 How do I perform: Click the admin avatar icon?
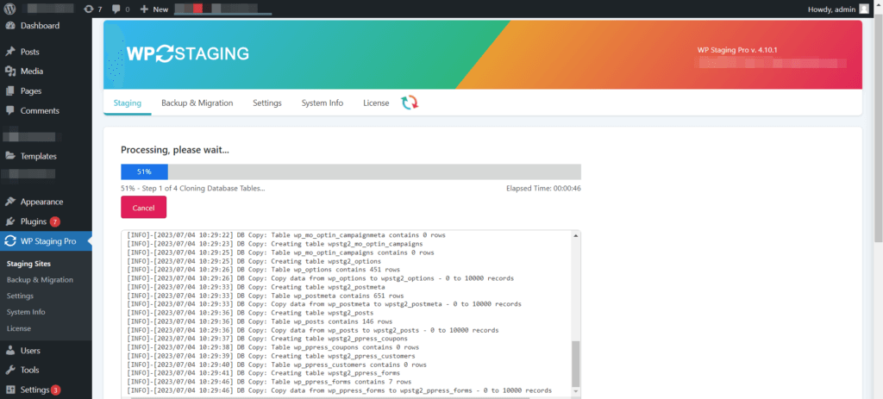[x=864, y=9]
